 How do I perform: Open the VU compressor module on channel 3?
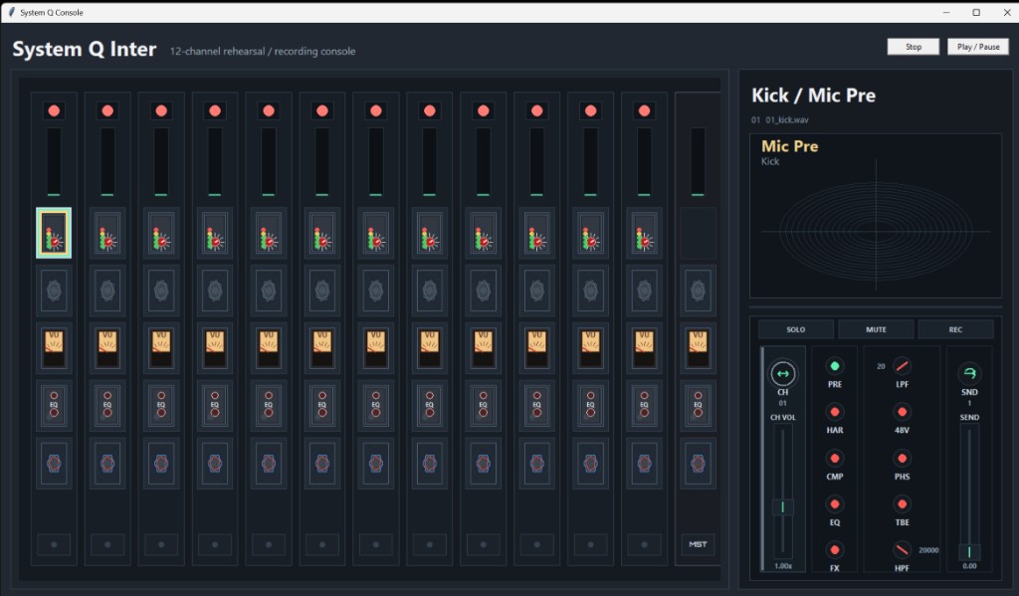click(161, 348)
